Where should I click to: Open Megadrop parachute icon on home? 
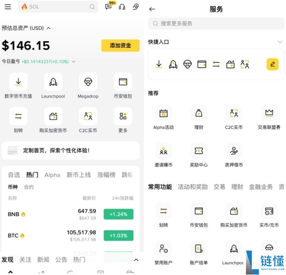88,82
